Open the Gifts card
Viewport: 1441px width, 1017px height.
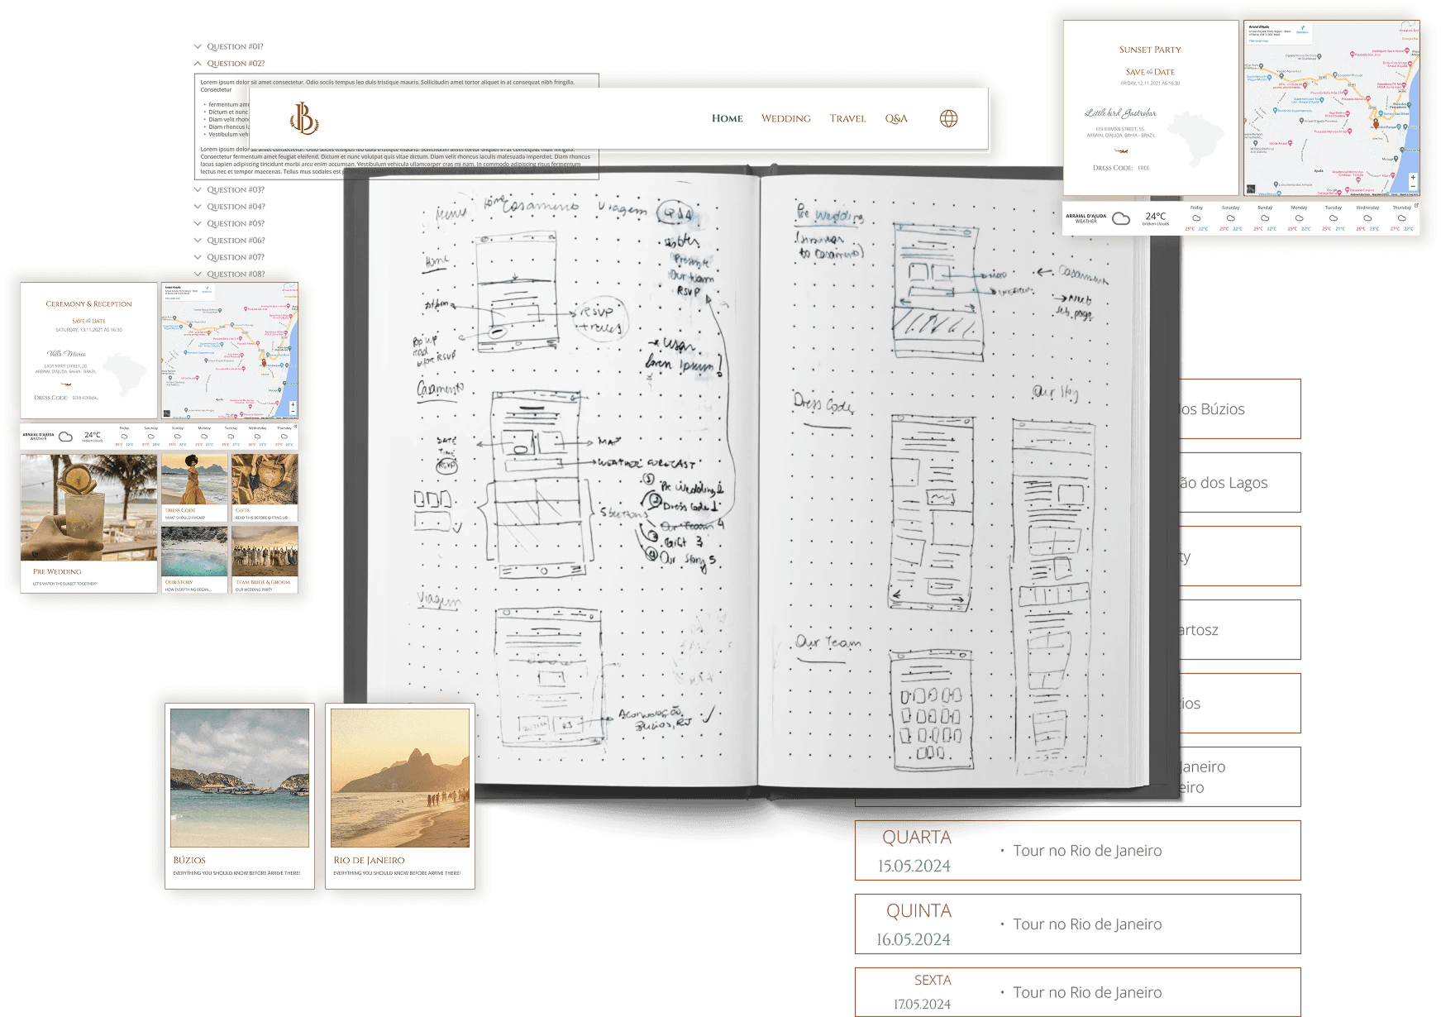(x=265, y=488)
